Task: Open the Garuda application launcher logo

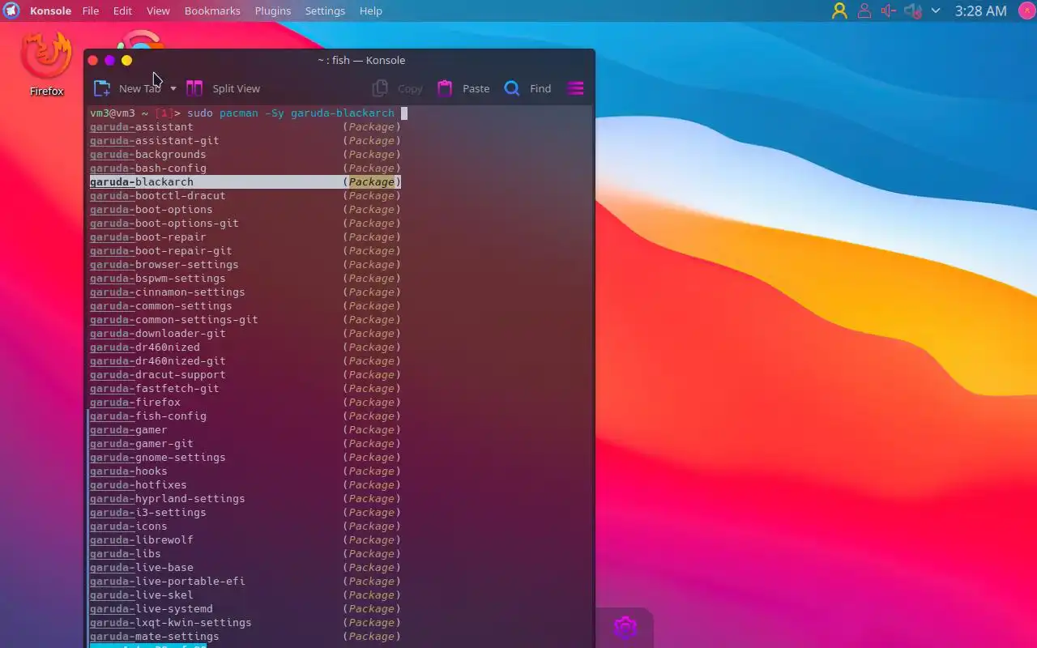Action: (11, 11)
